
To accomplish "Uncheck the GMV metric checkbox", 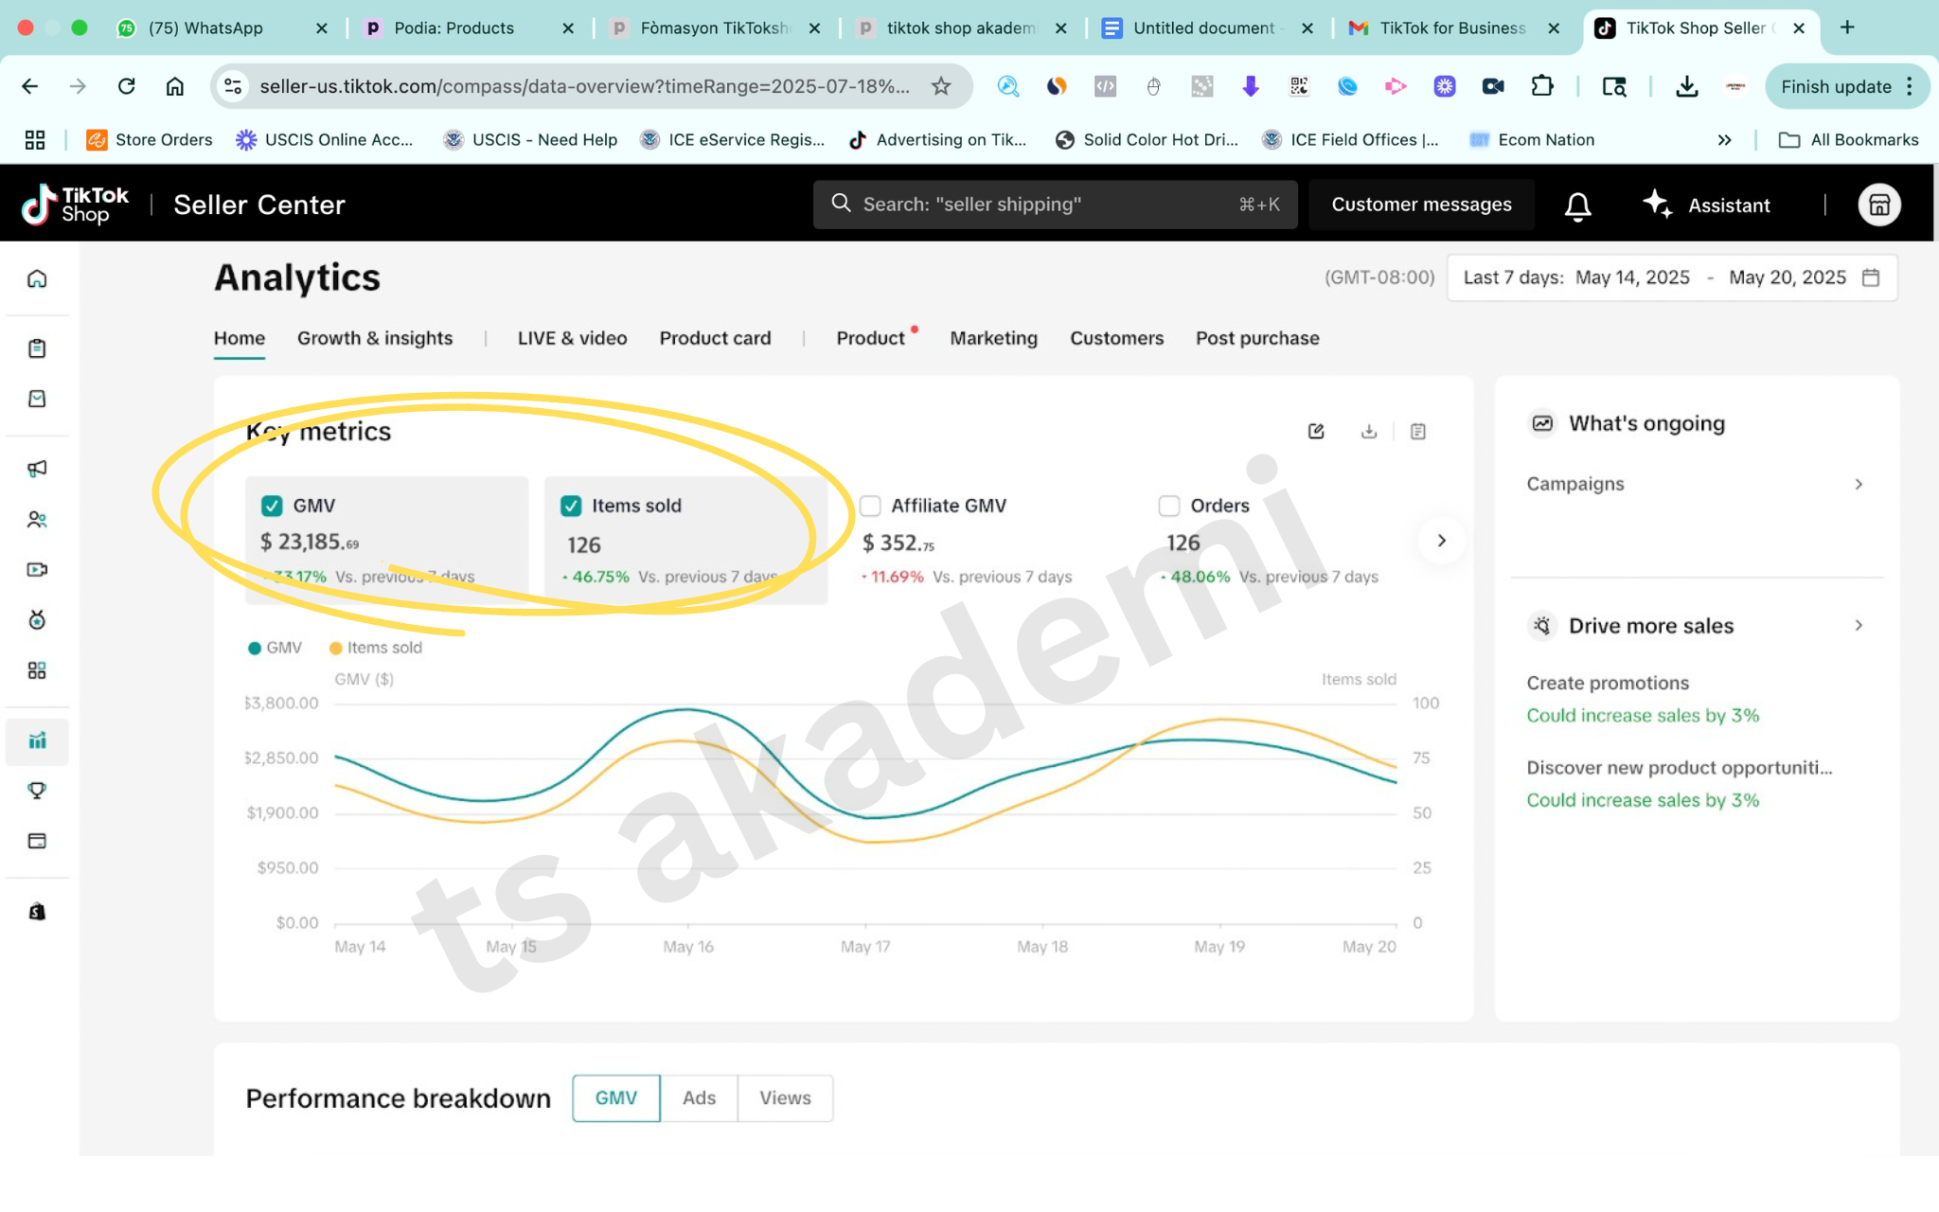I will 272,506.
